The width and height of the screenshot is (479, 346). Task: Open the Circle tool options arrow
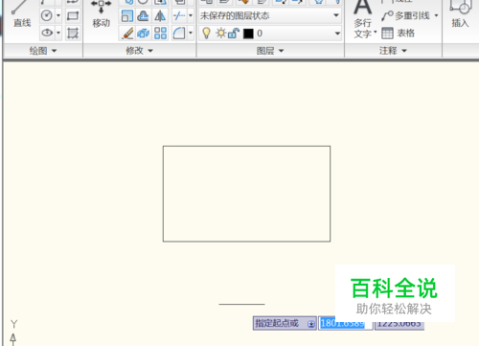[58, 15]
